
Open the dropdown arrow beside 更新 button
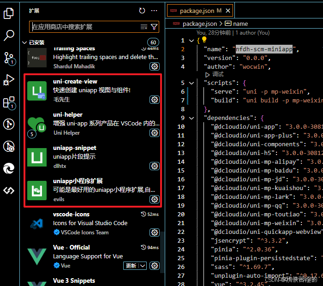pos(143,266)
